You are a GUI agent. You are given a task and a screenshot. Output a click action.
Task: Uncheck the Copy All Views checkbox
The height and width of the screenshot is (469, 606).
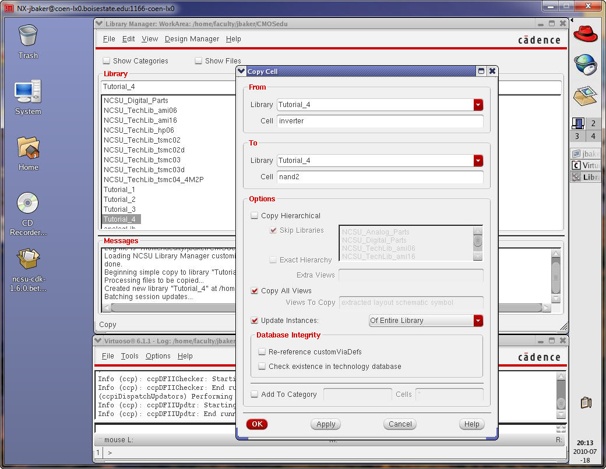[255, 291]
